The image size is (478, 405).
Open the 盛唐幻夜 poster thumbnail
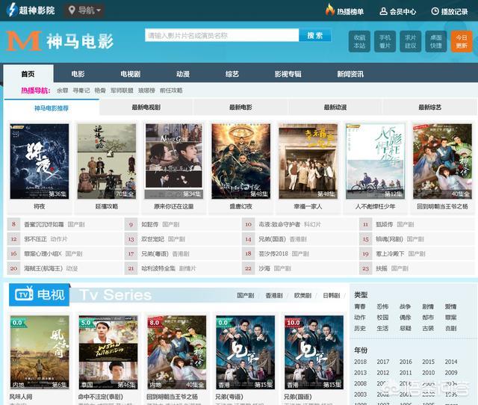pos(240,161)
